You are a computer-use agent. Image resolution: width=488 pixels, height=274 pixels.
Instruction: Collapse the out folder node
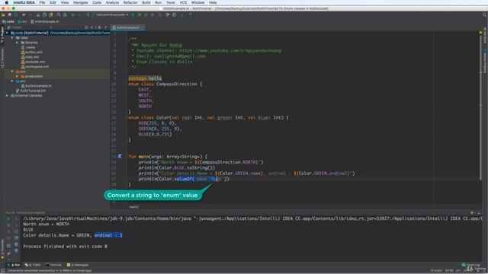click(x=12, y=71)
